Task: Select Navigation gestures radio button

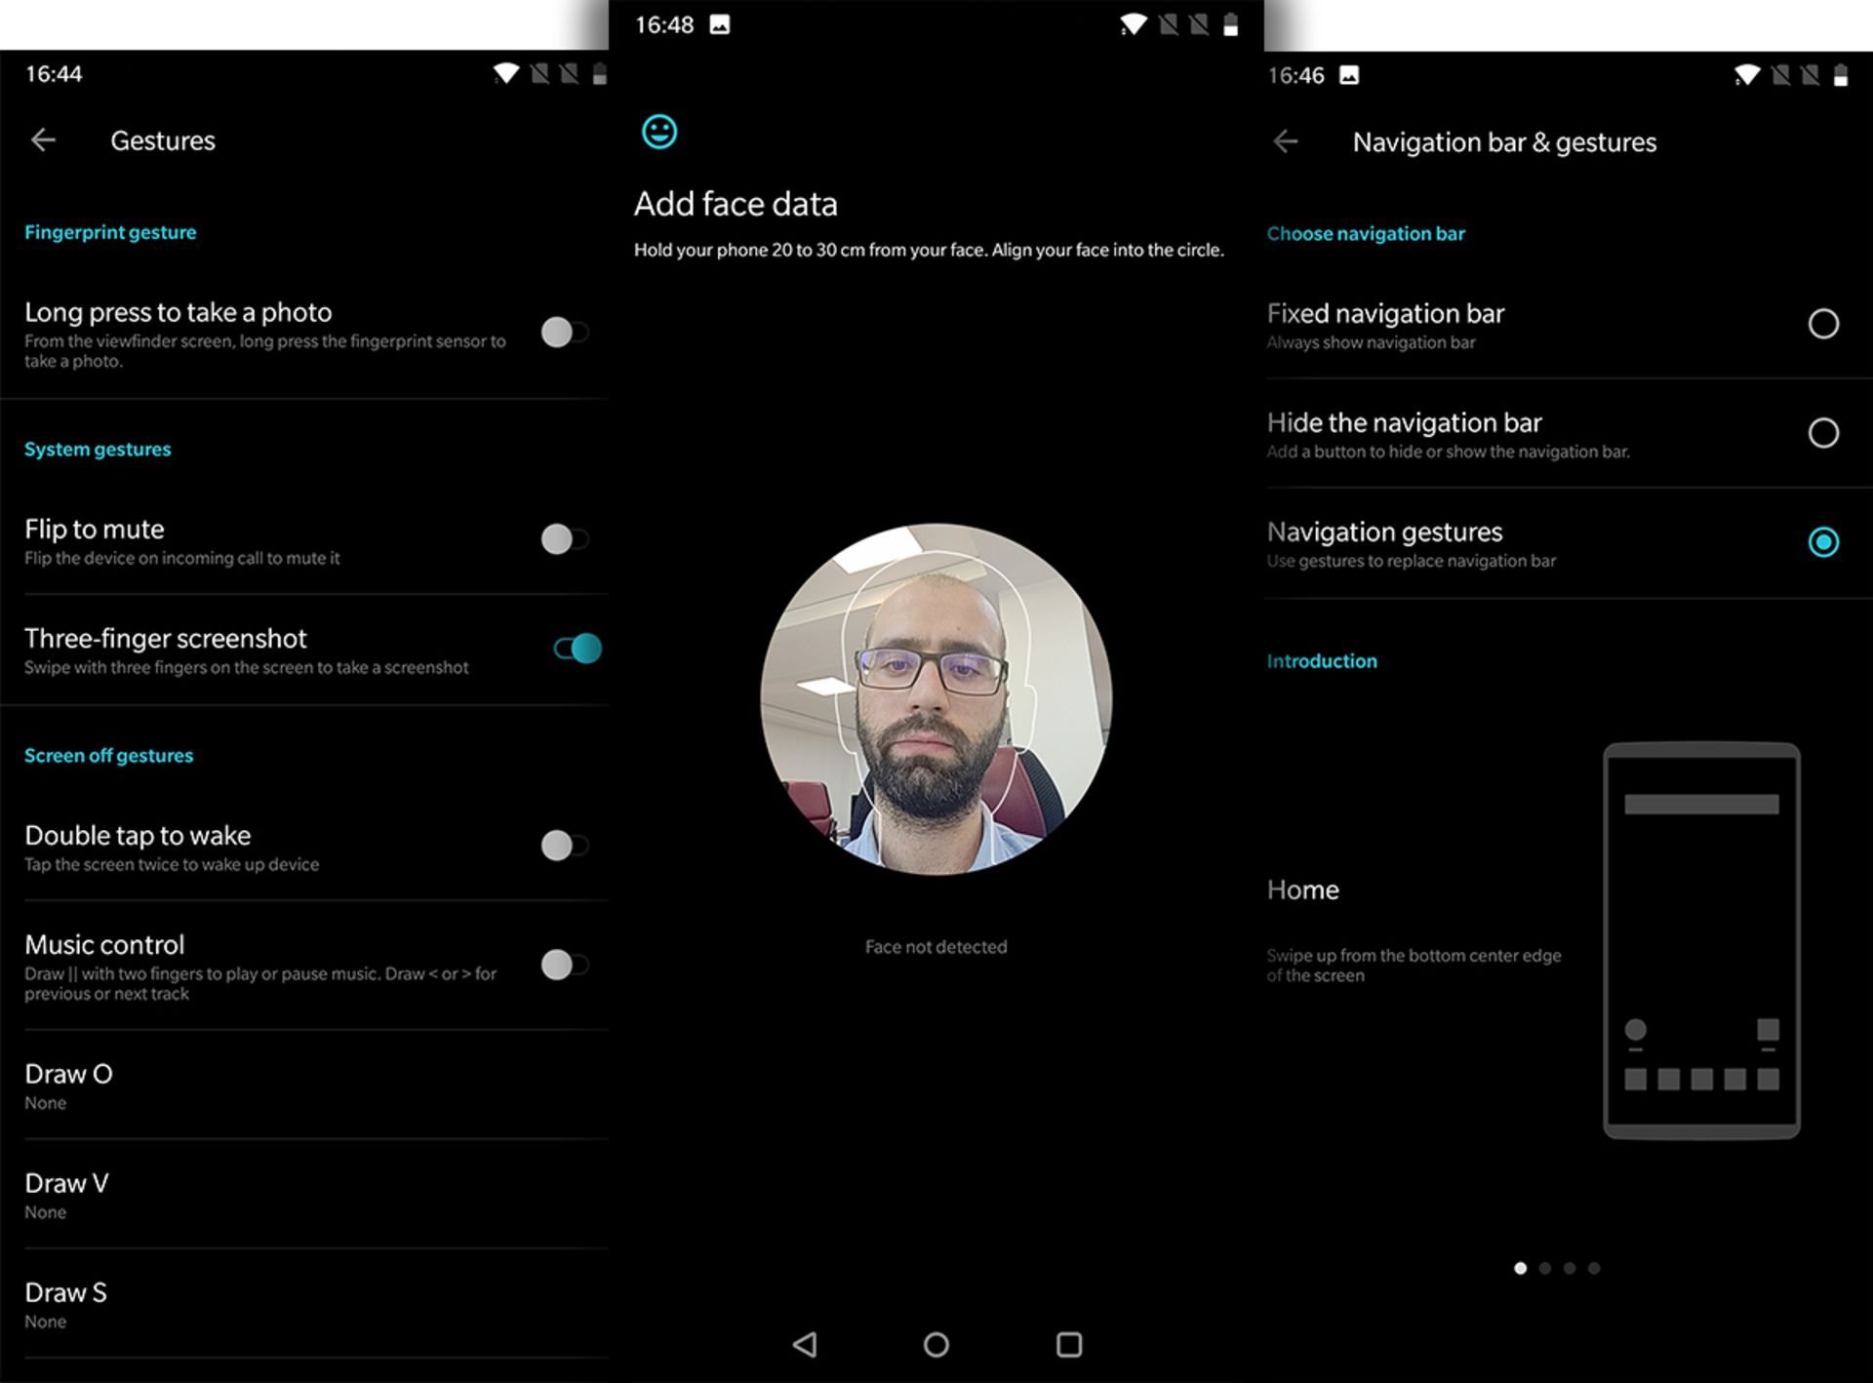Action: [1822, 542]
